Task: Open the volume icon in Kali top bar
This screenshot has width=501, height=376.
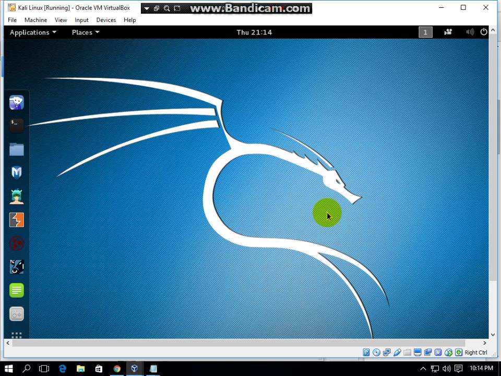Action: pos(470,32)
